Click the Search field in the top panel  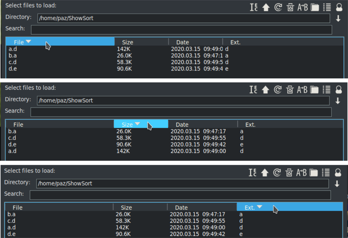(x=181, y=30)
